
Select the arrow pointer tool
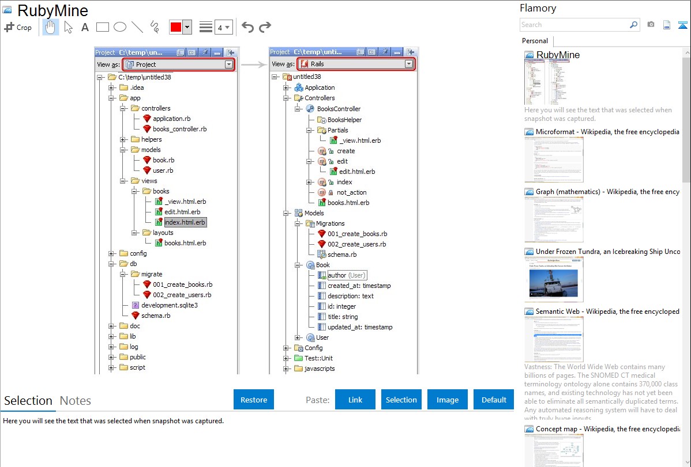click(x=68, y=27)
